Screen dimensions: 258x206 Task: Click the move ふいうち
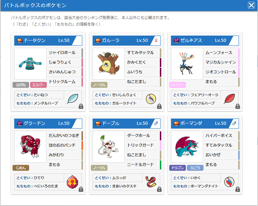click(x=144, y=72)
